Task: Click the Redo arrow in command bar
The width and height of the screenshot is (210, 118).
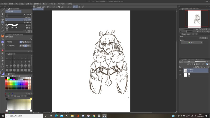Action: [50, 7]
